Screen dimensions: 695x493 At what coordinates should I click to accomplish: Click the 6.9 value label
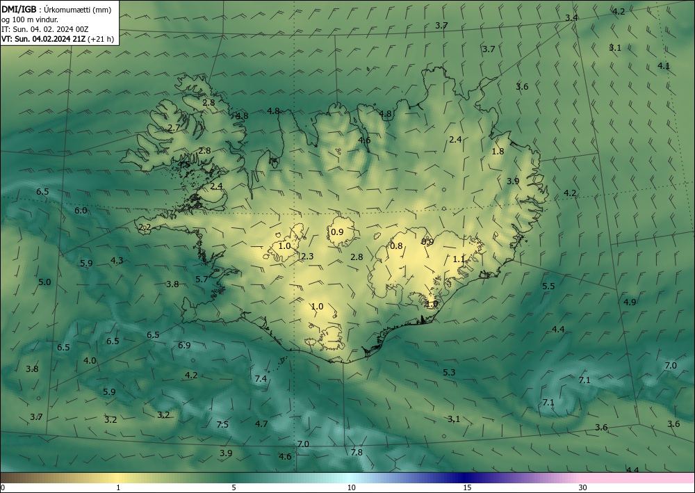point(184,345)
